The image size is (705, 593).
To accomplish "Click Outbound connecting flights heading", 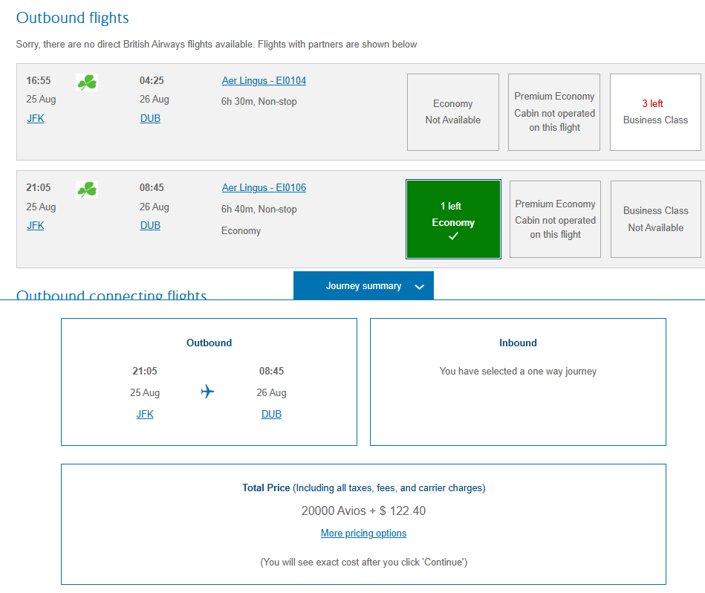I will (x=111, y=294).
